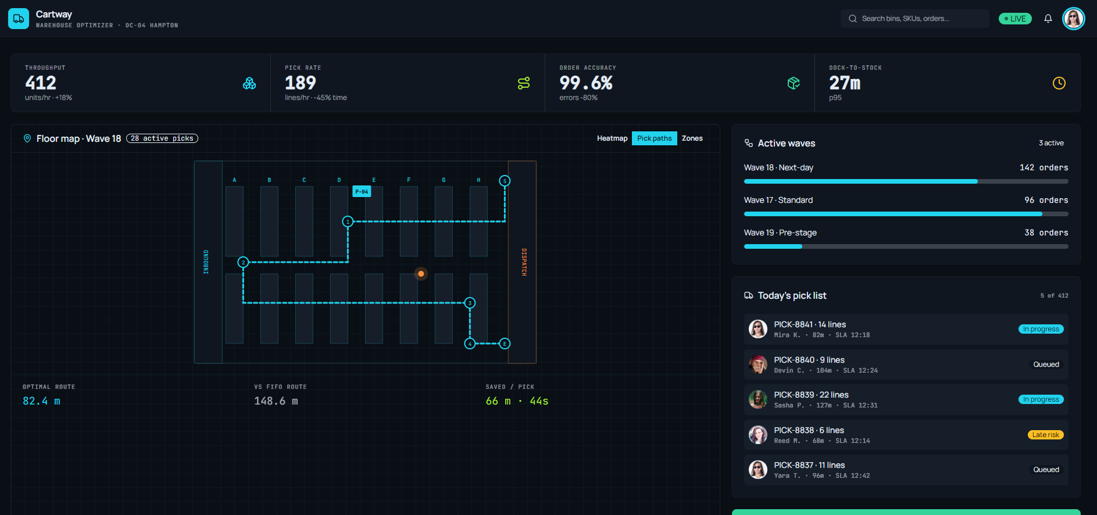Screen dimensions: 1097x515
Task: Click the Cartway truck logo icon
Action: point(19,19)
